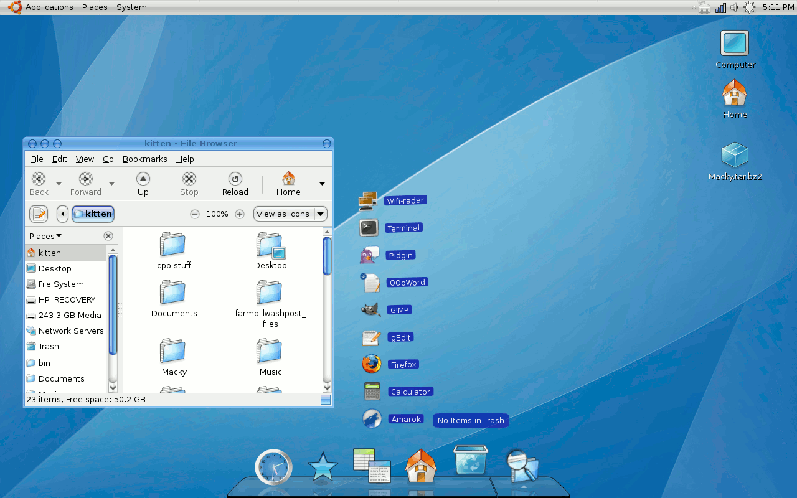Open Amarok music player icon
The height and width of the screenshot is (498, 797).
(x=372, y=419)
